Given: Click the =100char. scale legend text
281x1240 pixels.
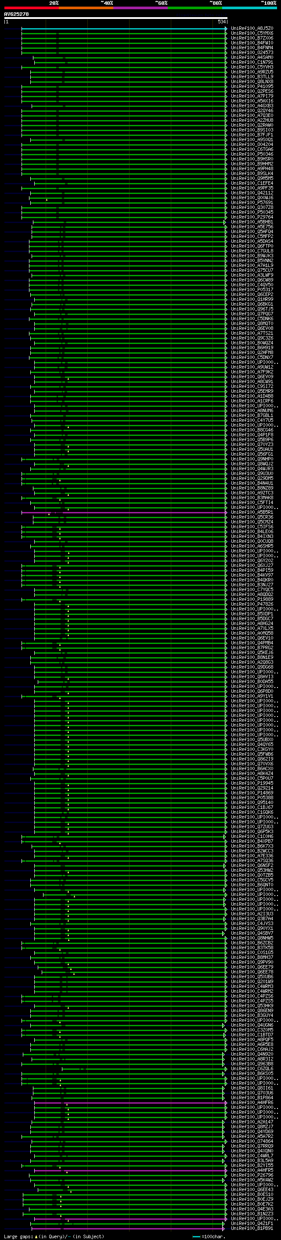Looking at the screenshot, I should (213, 1236).
